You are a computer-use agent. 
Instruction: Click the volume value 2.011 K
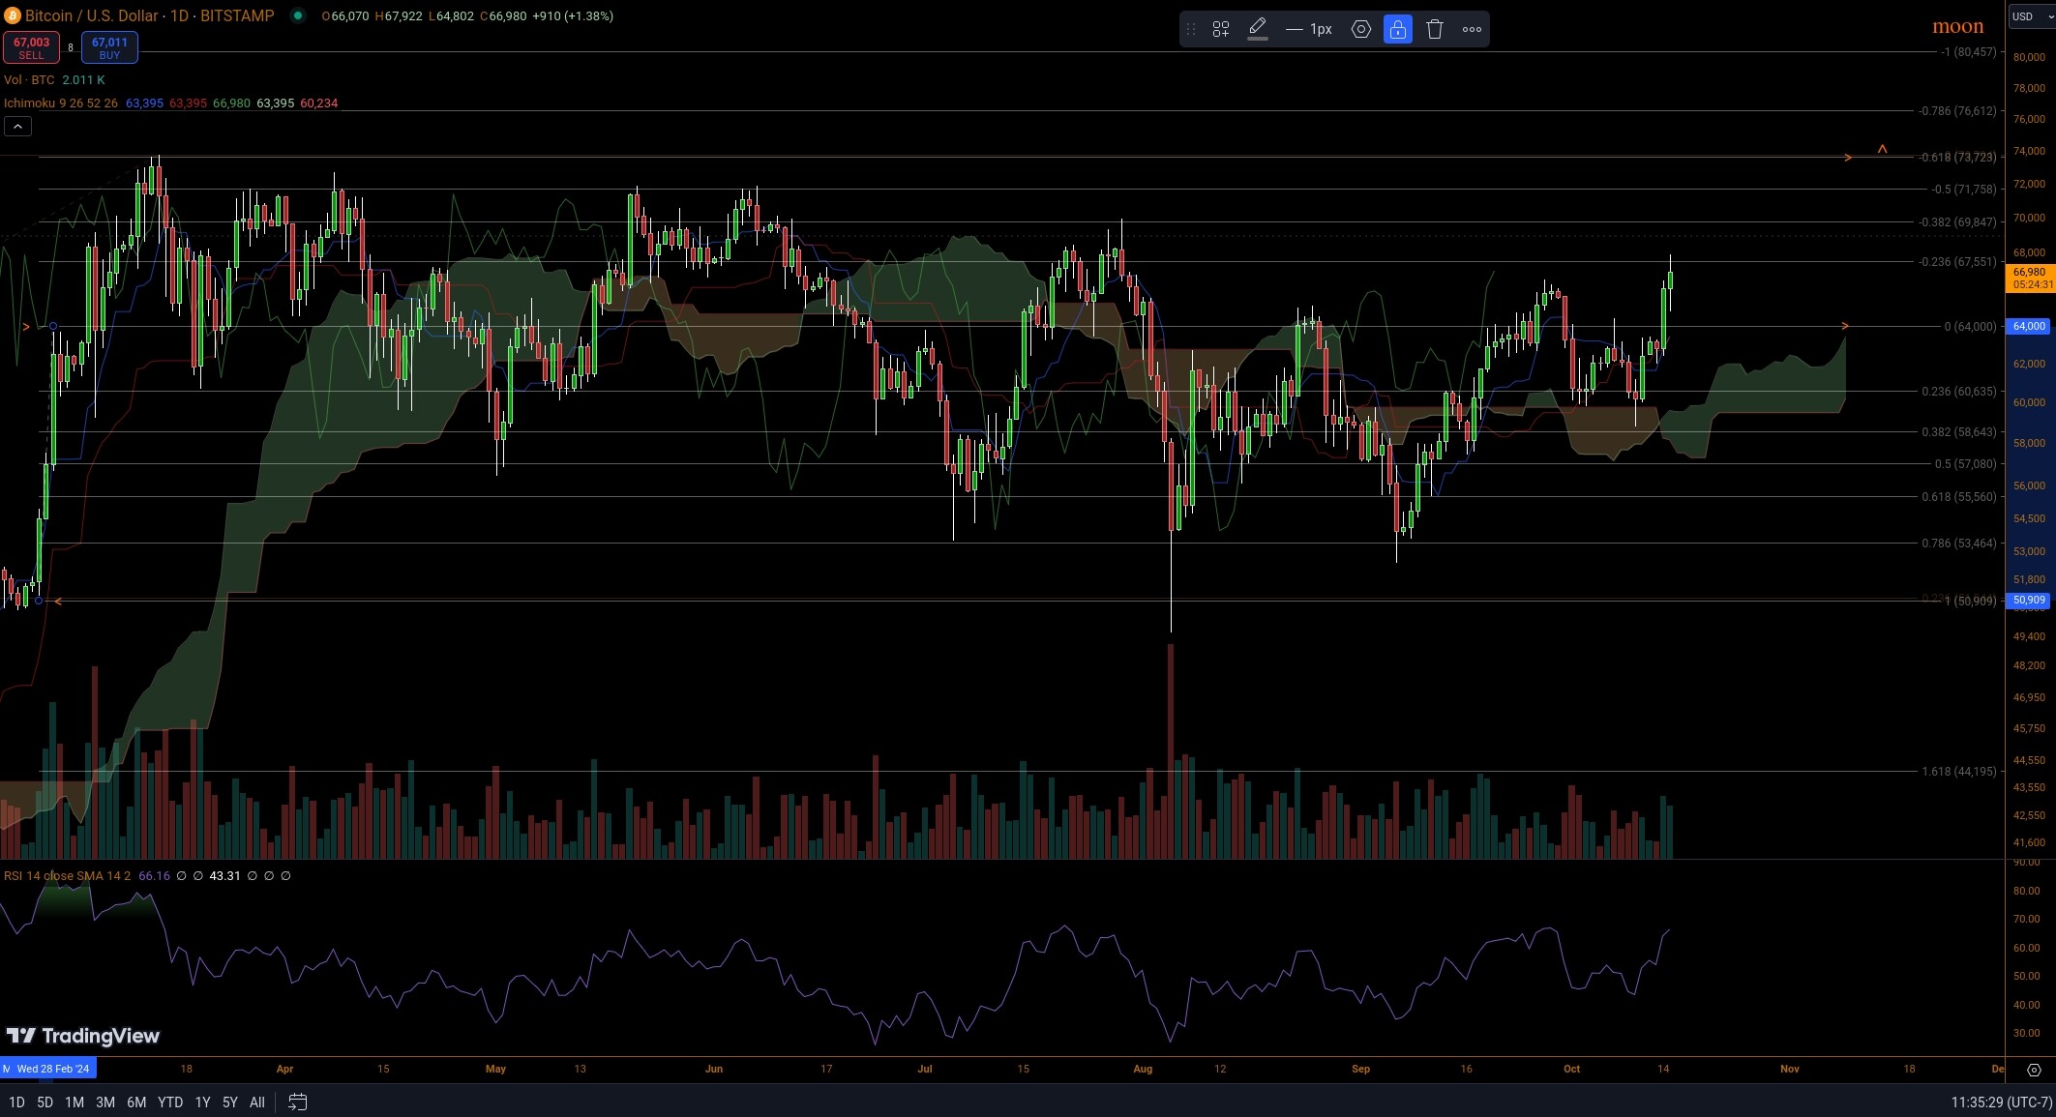[84, 80]
